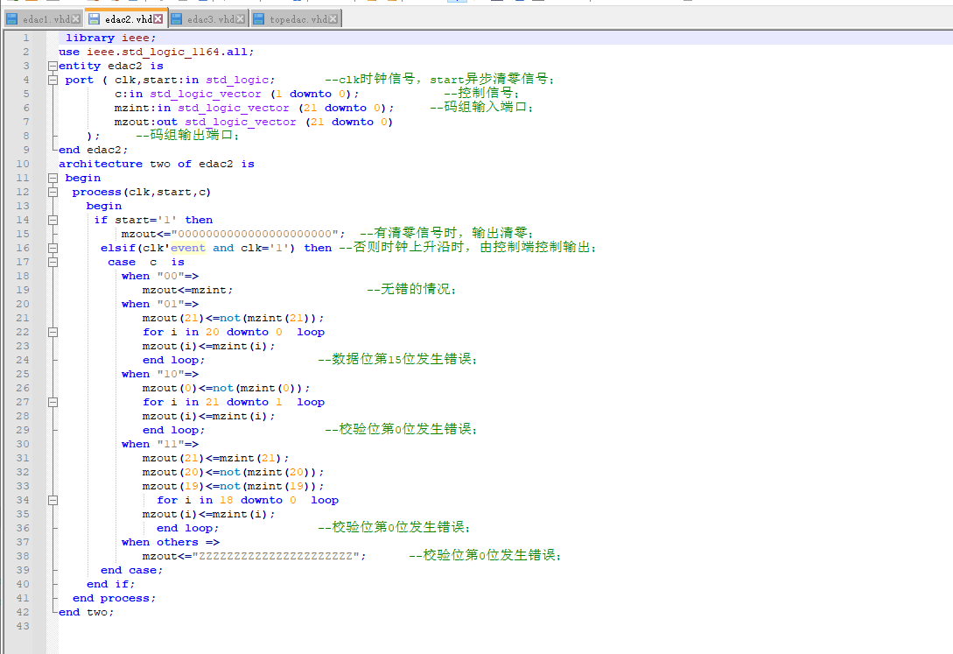Click the 'end two;' statement
953x654 pixels.
click(87, 612)
